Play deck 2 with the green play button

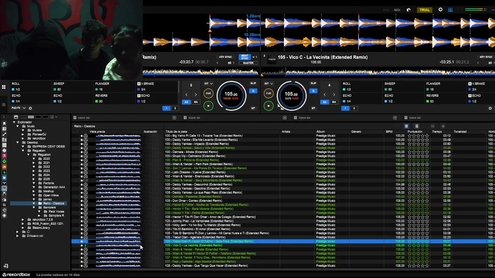pos(268,105)
